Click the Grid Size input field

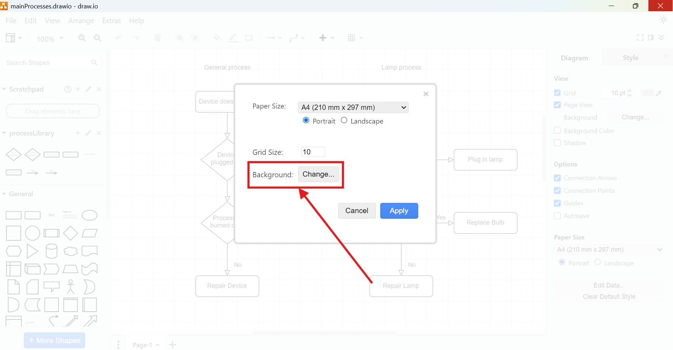[313, 152]
